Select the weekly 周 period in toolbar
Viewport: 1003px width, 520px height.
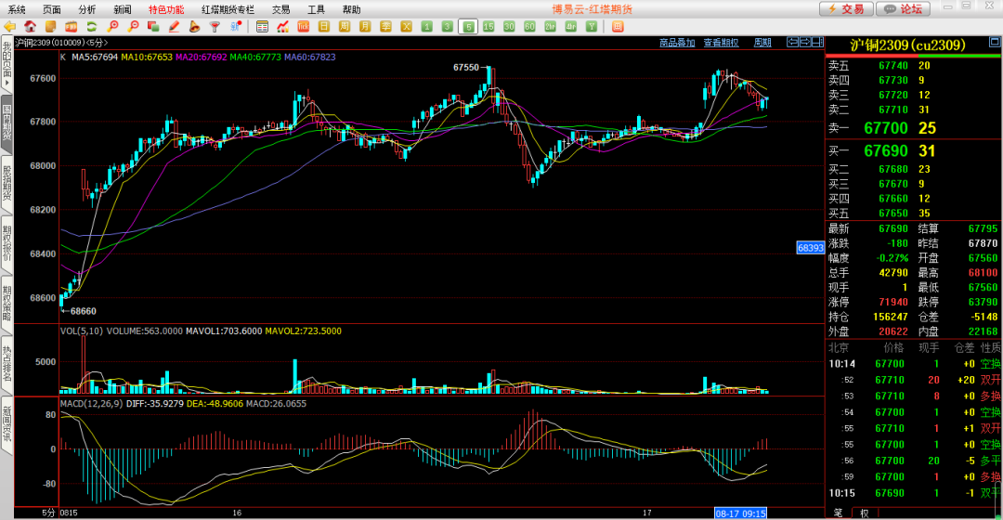pos(345,26)
